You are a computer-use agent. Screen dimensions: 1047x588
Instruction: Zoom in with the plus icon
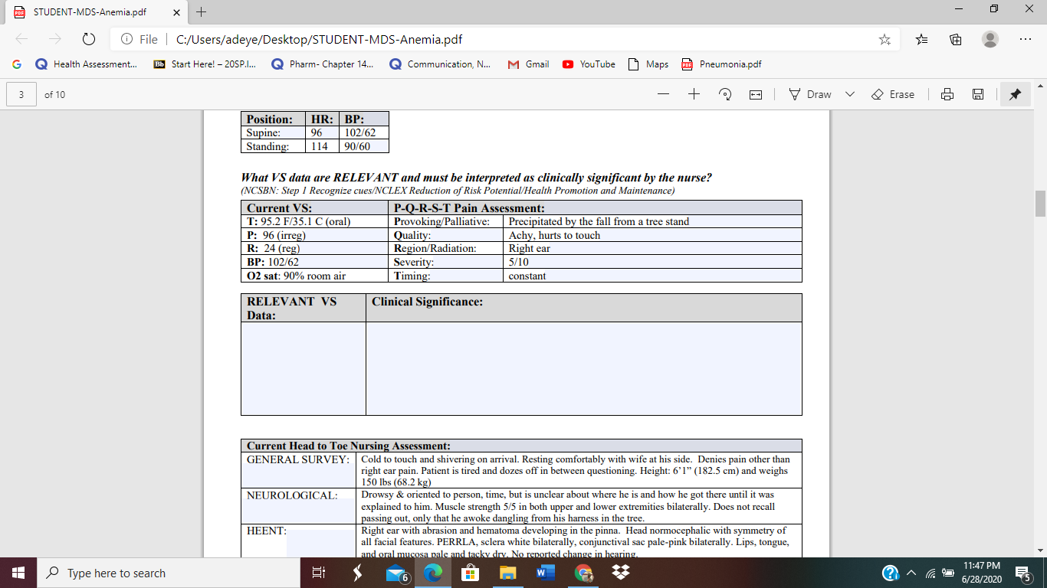tap(694, 94)
